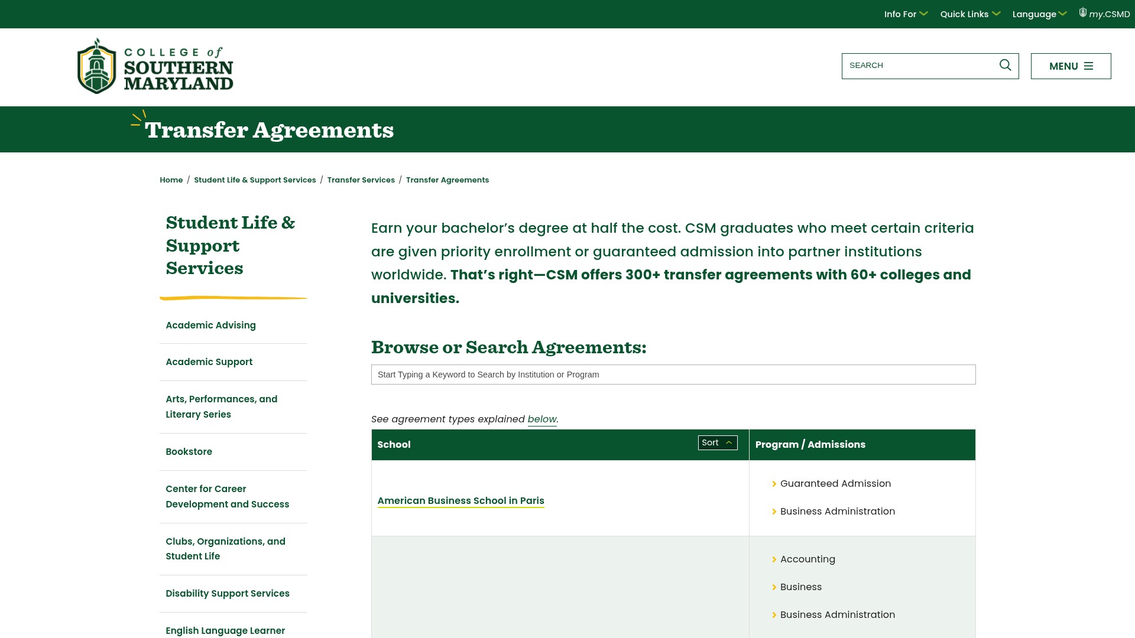Open Academic Advising in sidebar
1135x638 pixels.
(210, 325)
